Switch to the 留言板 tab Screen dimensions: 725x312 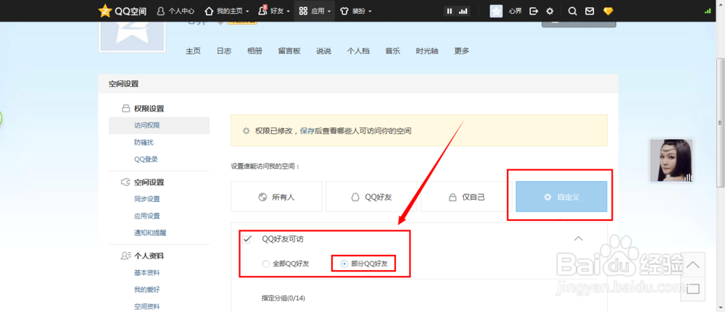point(289,51)
